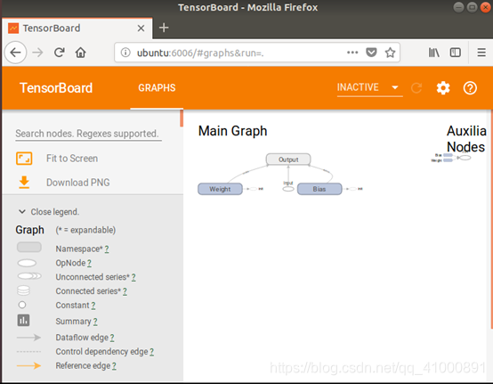Open a new tab with the plus button
493x384 pixels.
tap(164, 28)
